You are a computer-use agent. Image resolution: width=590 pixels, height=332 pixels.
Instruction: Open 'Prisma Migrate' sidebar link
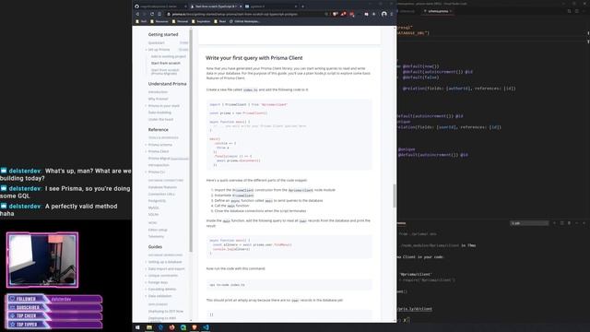coord(159,158)
